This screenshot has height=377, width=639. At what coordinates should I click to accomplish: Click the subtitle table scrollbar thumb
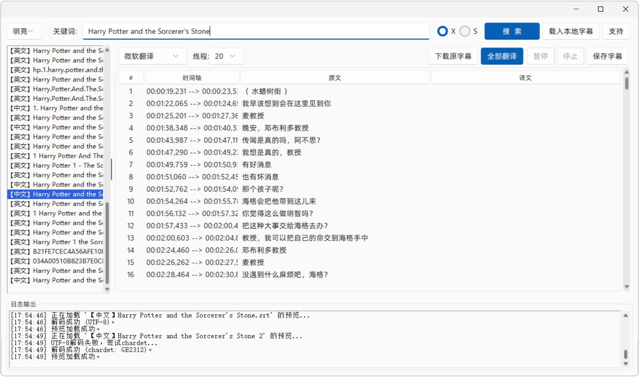click(627, 83)
